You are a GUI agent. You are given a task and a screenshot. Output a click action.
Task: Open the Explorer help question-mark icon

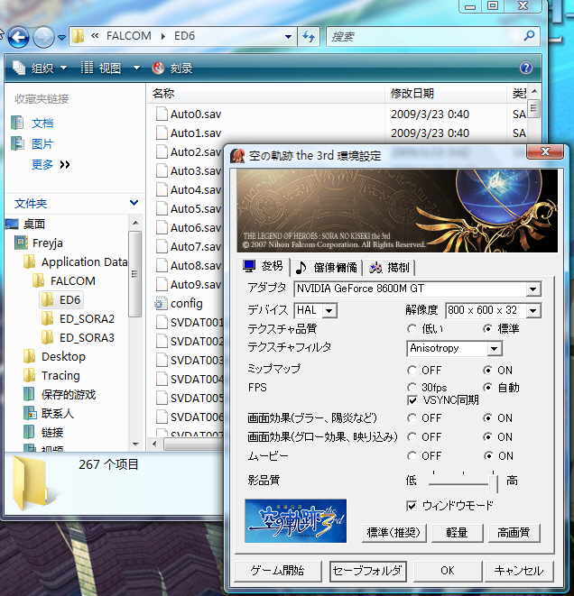click(x=525, y=68)
